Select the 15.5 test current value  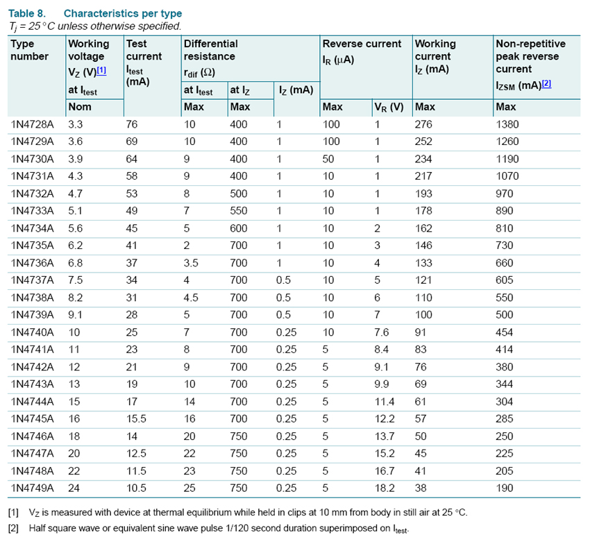(x=137, y=419)
